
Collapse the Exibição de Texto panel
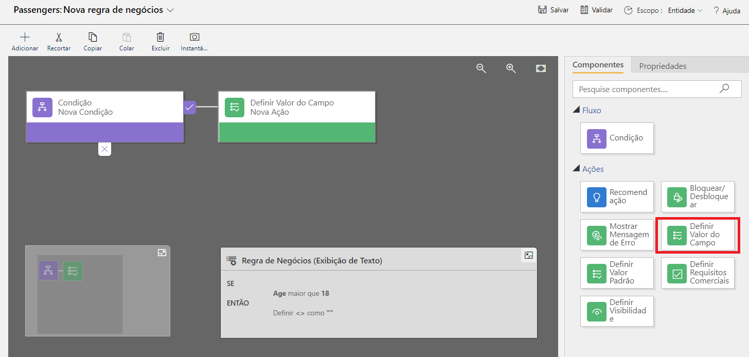528,255
